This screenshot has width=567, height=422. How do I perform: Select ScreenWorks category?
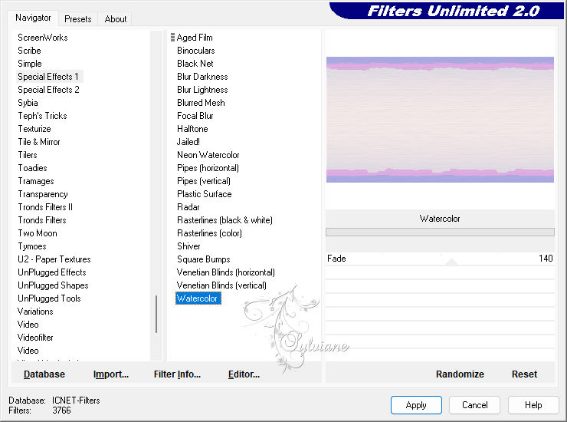coord(43,38)
